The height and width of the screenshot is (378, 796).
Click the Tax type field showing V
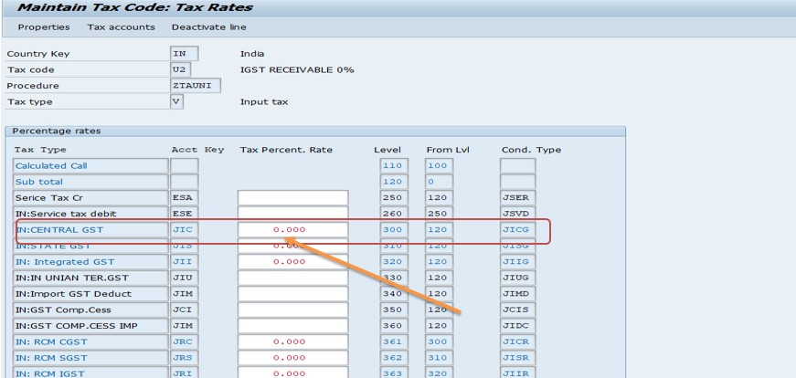[x=176, y=101]
